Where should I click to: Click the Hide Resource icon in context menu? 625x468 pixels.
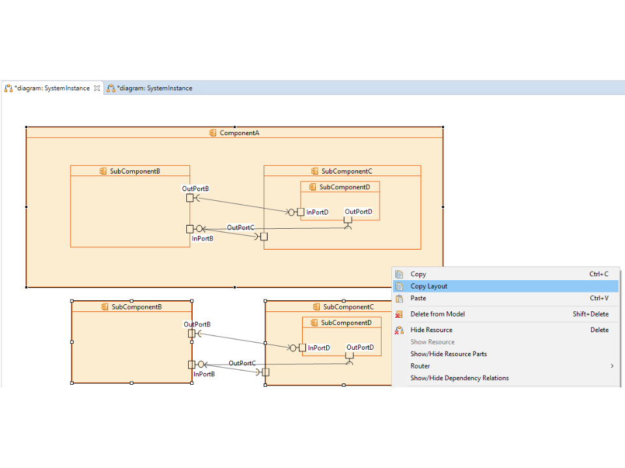[399, 330]
